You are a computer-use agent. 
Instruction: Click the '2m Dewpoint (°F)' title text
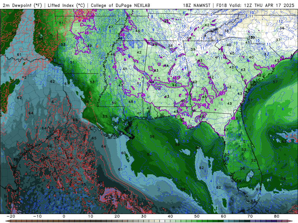[x=22, y=5]
